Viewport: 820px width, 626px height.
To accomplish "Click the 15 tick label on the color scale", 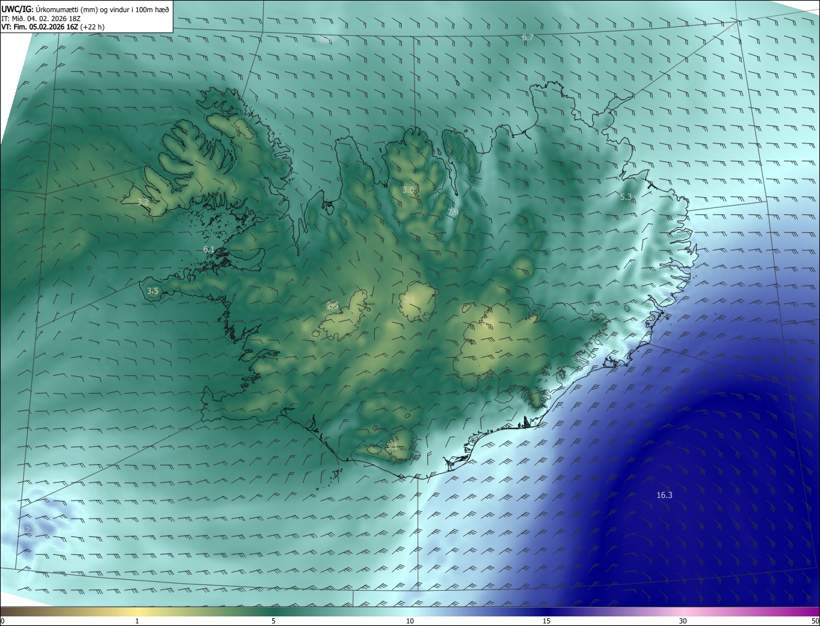I will tap(546, 621).
